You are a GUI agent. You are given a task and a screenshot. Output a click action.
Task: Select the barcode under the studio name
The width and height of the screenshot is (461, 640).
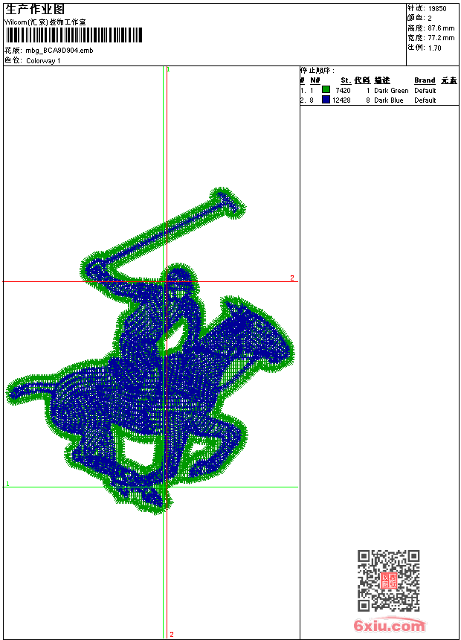(74, 35)
